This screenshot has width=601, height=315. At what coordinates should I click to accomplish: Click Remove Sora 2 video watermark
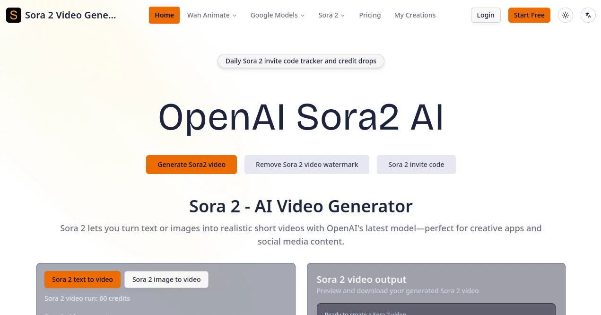(x=306, y=164)
